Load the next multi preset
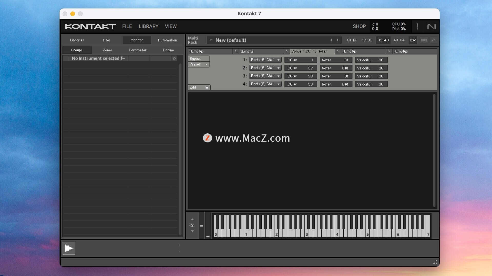The image size is (492, 276). coord(338,40)
